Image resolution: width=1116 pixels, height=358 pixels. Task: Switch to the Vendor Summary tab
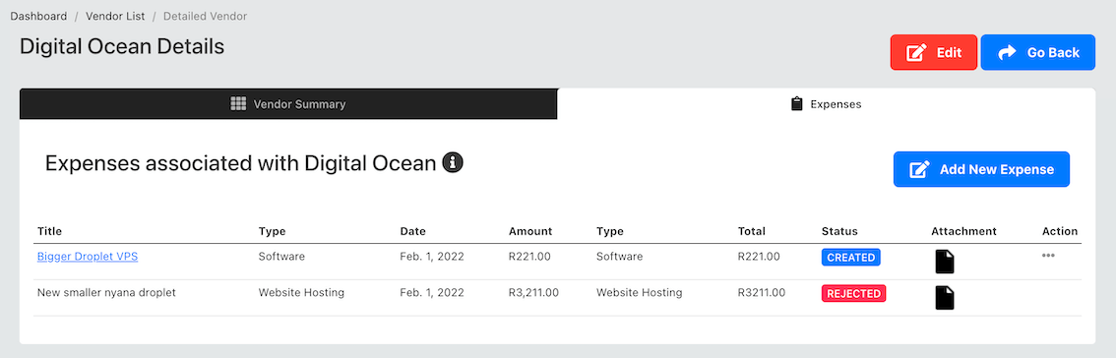coord(288,104)
